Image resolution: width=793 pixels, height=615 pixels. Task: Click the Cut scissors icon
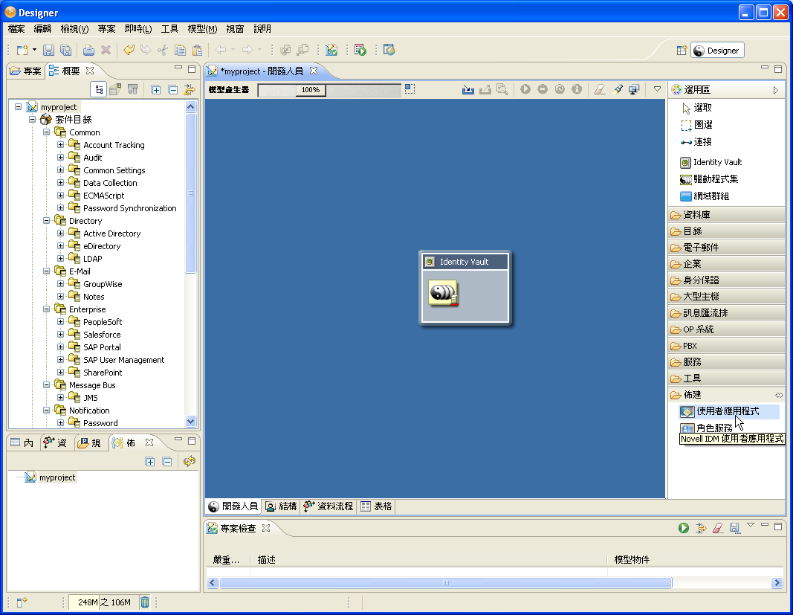163,50
